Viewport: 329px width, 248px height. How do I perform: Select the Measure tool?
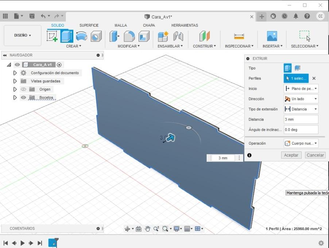click(x=239, y=36)
